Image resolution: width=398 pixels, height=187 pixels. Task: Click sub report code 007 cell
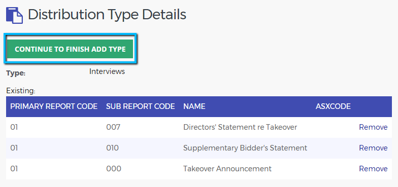pyautogui.click(x=113, y=127)
